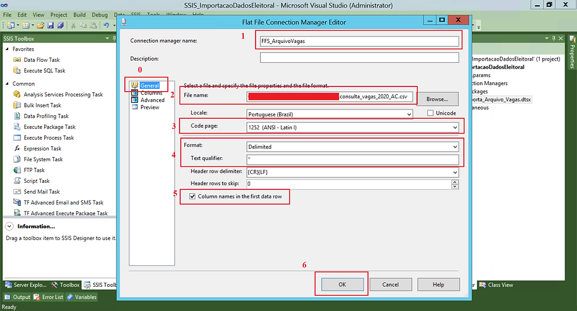Screen dimensions: 577x311
Task: Select Expression Task in the toolbox
Action: (x=42, y=149)
